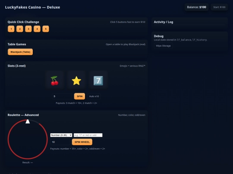233x174 pixels.
Task: Click the 'Local state stored in' debug text
Action: (180, 40)
